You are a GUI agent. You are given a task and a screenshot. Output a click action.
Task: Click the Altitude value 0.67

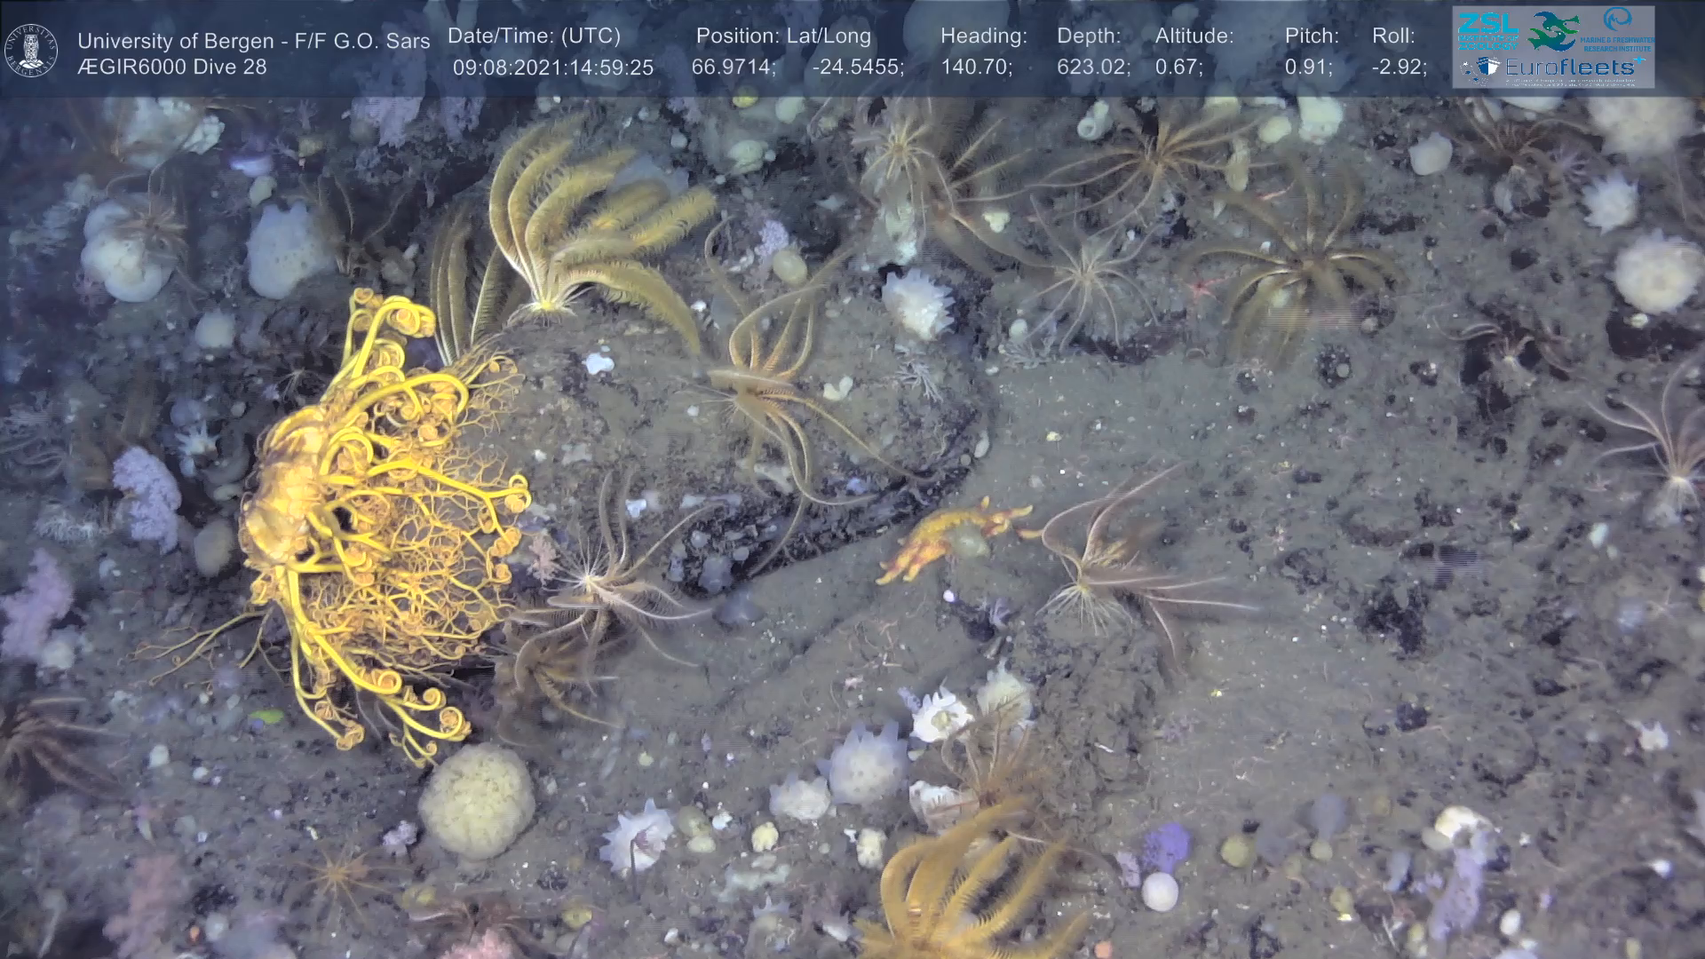[1178, 67]
